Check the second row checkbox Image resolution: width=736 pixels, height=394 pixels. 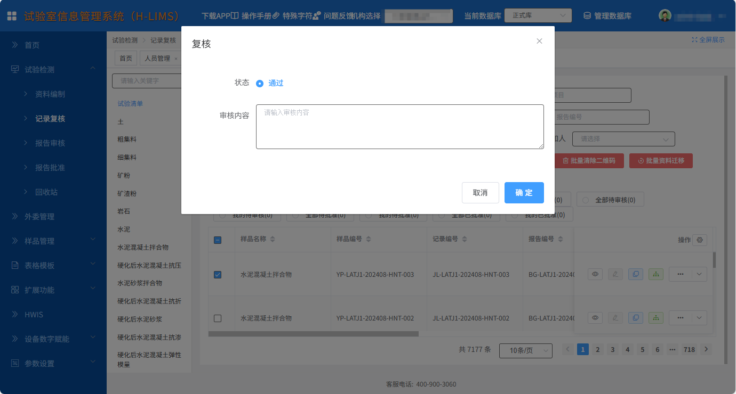pyautogui.click(x=218, y=318)
